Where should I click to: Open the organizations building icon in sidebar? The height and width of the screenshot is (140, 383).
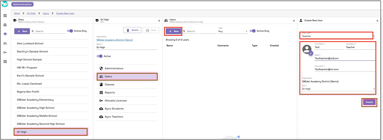tap(5, 25)
